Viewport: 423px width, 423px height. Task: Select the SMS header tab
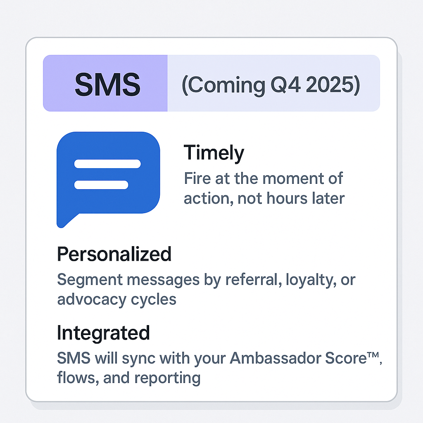(x=105, y=84)
